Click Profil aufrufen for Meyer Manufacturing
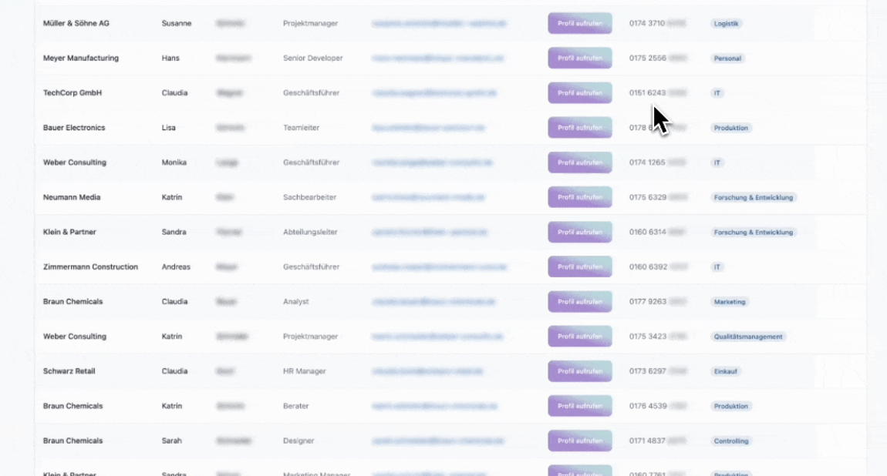Viewport: 887px width, 476px height. click(580, 59)
